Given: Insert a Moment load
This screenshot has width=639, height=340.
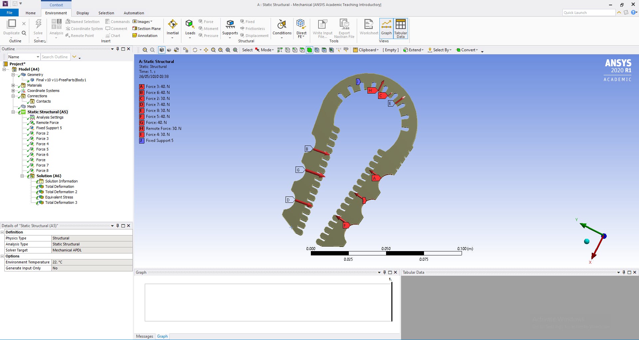Looking at the screenshot, I should pyautogui.click(x=208, y=29).
